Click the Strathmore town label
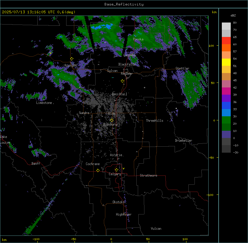The width and height of the screenshot is (248, 243). pyautogui.click(x=148, y=175)
